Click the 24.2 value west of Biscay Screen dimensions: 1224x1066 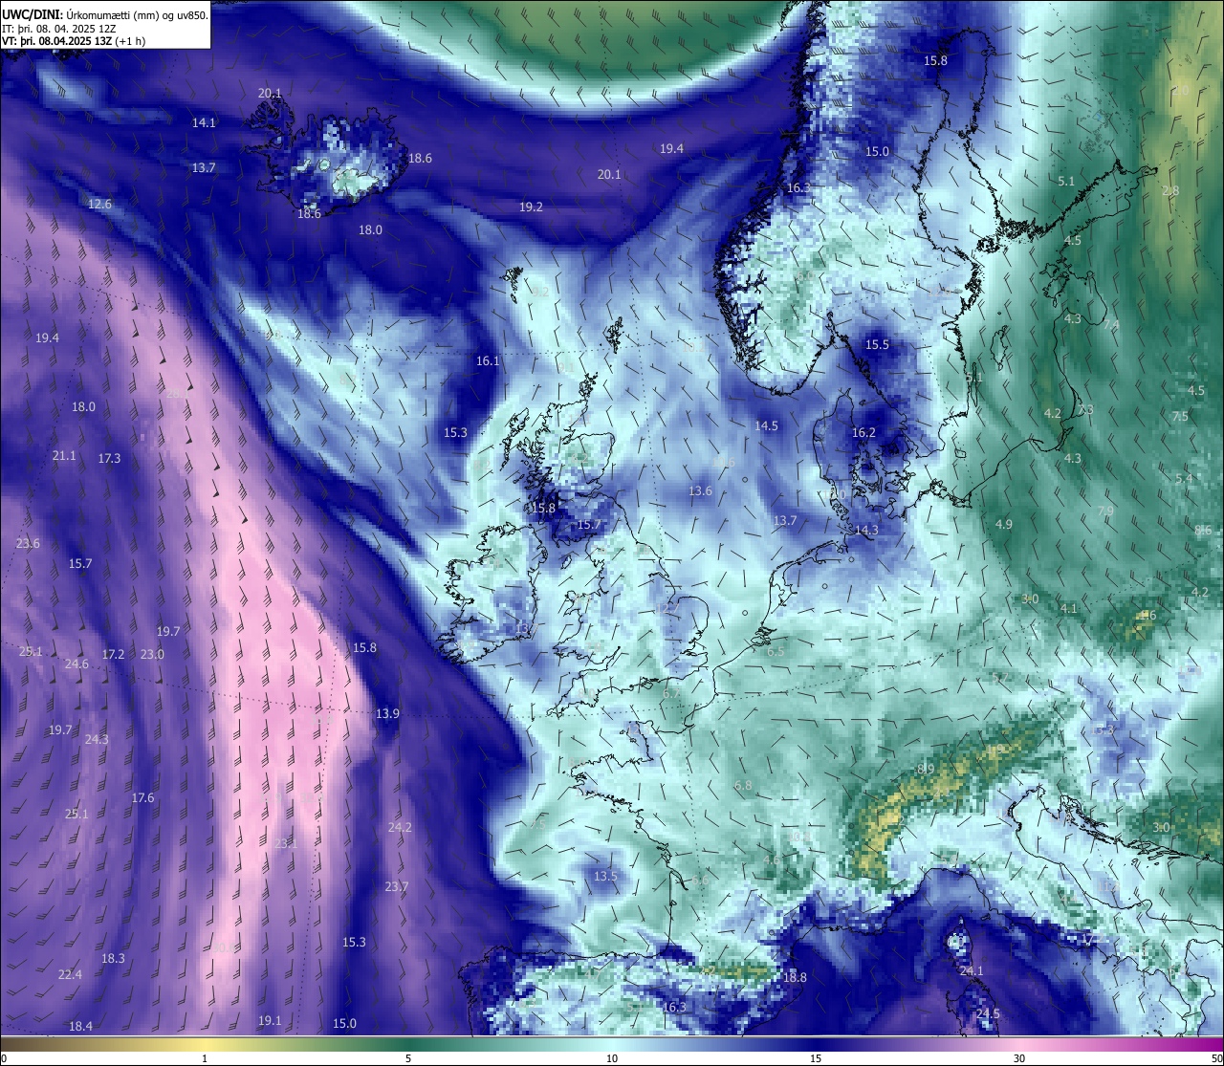coord(400,827)
